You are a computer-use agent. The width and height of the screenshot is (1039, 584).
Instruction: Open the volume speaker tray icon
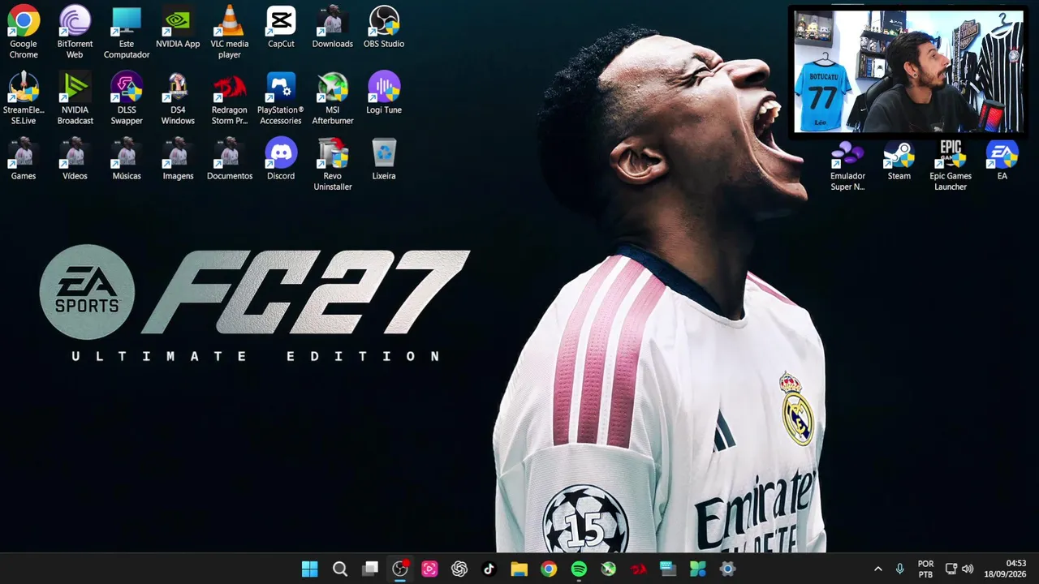968,569
